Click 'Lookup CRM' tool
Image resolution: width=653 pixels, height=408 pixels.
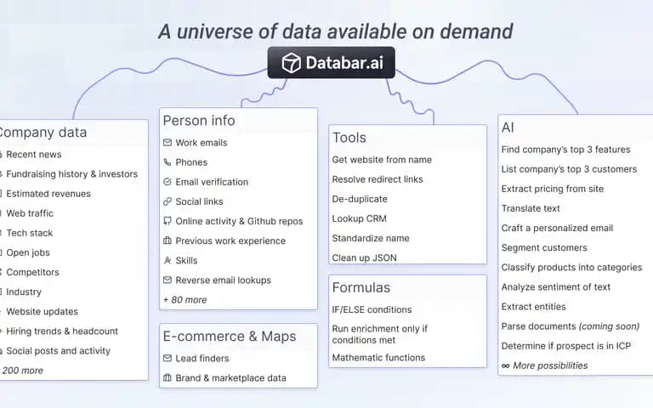pos(359,218)
